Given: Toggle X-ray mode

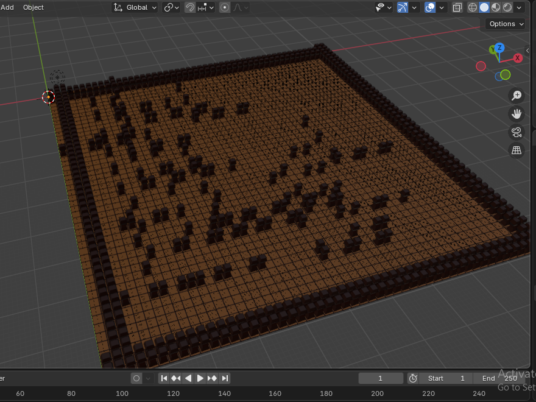Looking at the screenshot, I should 457,7.
